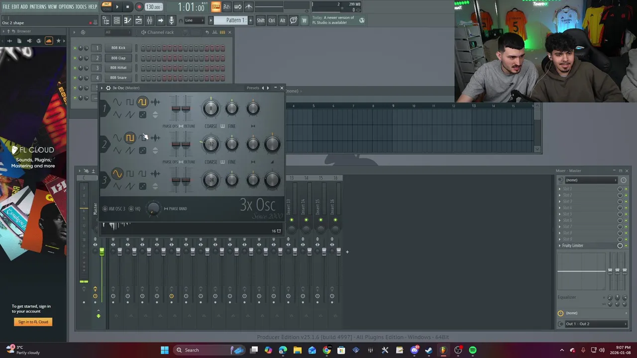Click the Shift modifier button

261,20
